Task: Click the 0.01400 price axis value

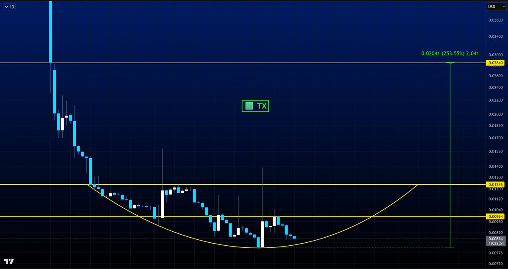Action: 495,166
